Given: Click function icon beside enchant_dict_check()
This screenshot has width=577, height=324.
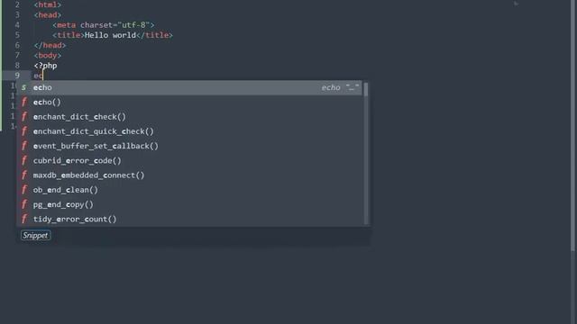Looking at the screenshot, I should click(24, 117).
